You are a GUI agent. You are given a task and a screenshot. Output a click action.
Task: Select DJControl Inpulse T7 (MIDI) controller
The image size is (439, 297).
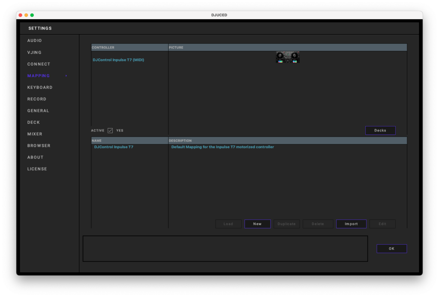pyautogui.click(x=118, y=60)
